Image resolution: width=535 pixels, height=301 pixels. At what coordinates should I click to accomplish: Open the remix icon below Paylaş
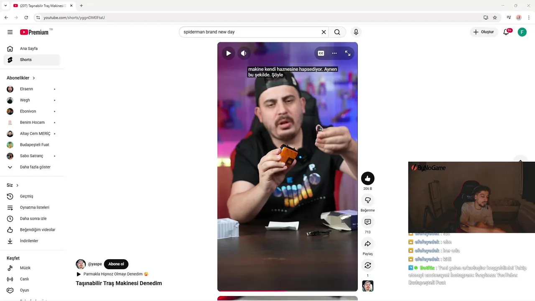click(x=368, y=265)
